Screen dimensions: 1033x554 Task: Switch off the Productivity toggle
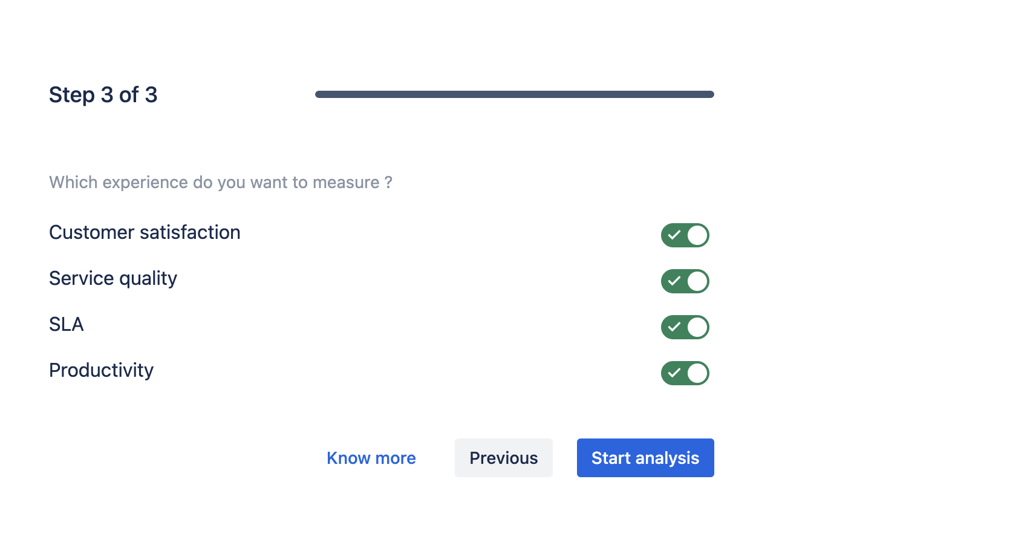click(685, 373)
